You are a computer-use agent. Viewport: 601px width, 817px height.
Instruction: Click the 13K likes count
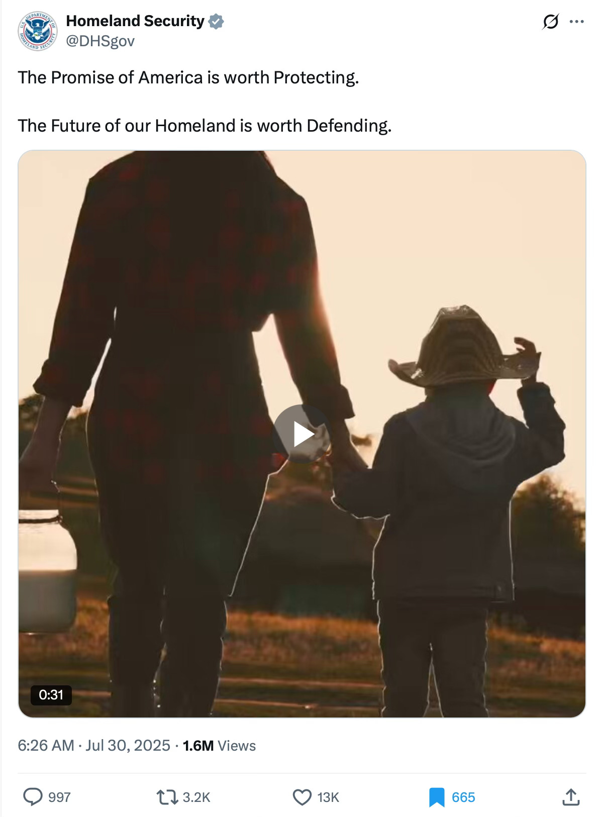(x=328, y=797)
